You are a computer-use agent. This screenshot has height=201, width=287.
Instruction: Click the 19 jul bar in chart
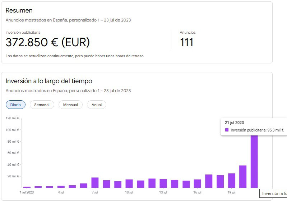232,181
